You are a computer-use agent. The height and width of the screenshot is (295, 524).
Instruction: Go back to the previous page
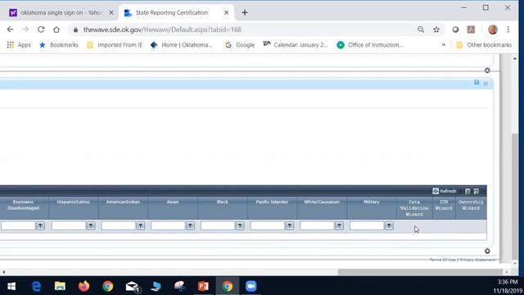tap(10, 29)
